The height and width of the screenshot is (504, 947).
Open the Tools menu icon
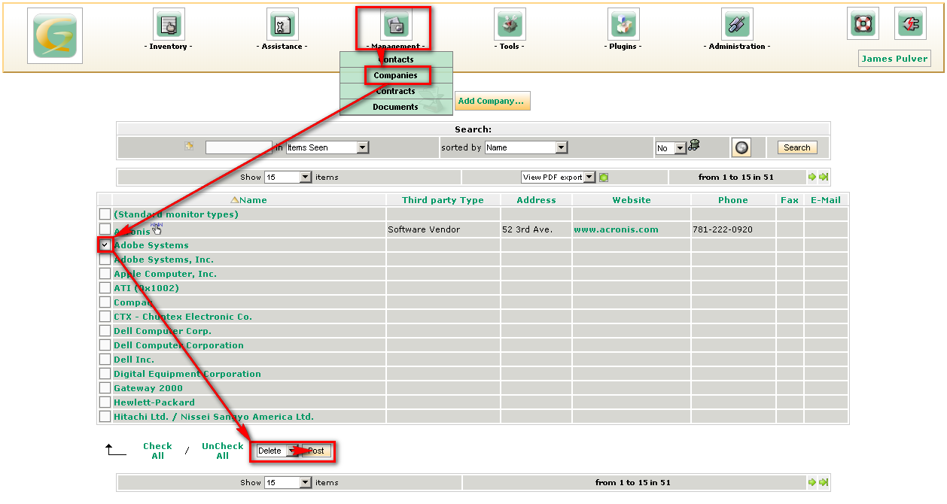point(510,24)
